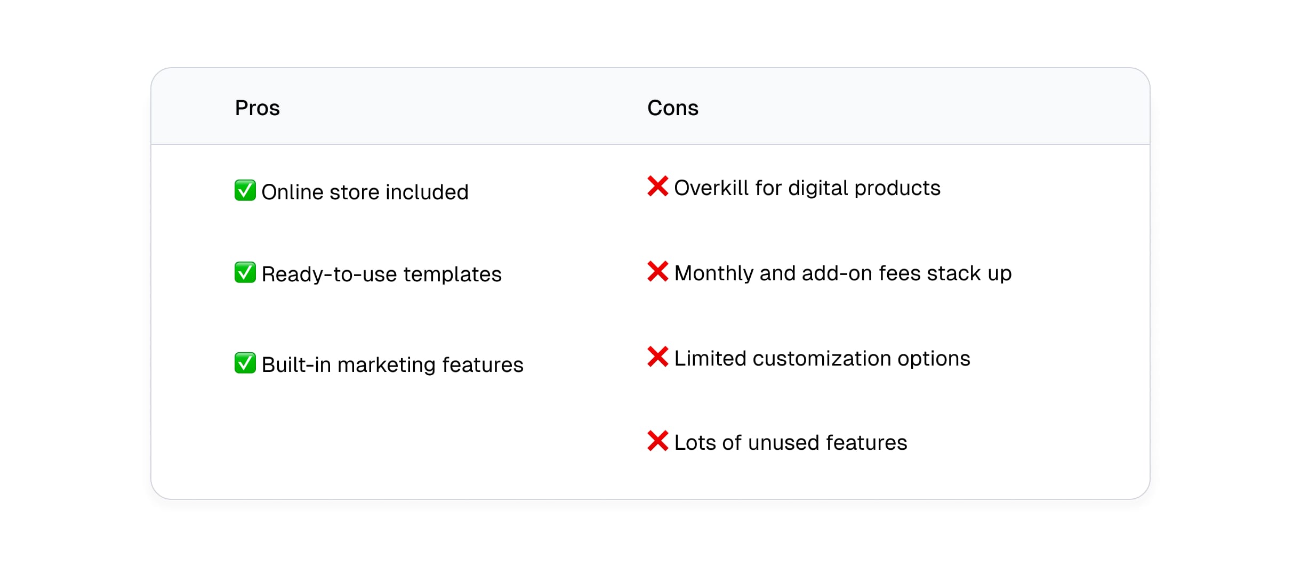Image resolution: width=1301 pixels, height=567 pixels.
Task: Select the Pros column header
Action: (x=257, y=108)
